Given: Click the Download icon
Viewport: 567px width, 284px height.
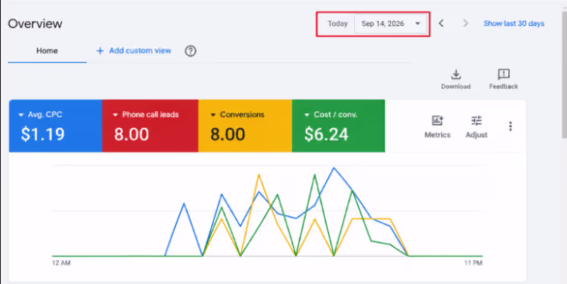Looking at the screenshot, I should [456, 75].
